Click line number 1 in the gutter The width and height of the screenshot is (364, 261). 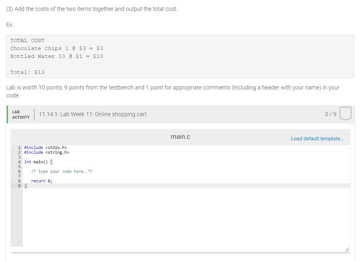coord(19,147)
